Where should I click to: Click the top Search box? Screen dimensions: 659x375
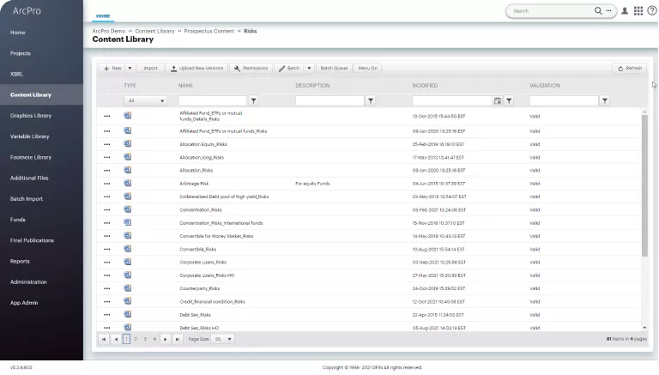(551, 11)
